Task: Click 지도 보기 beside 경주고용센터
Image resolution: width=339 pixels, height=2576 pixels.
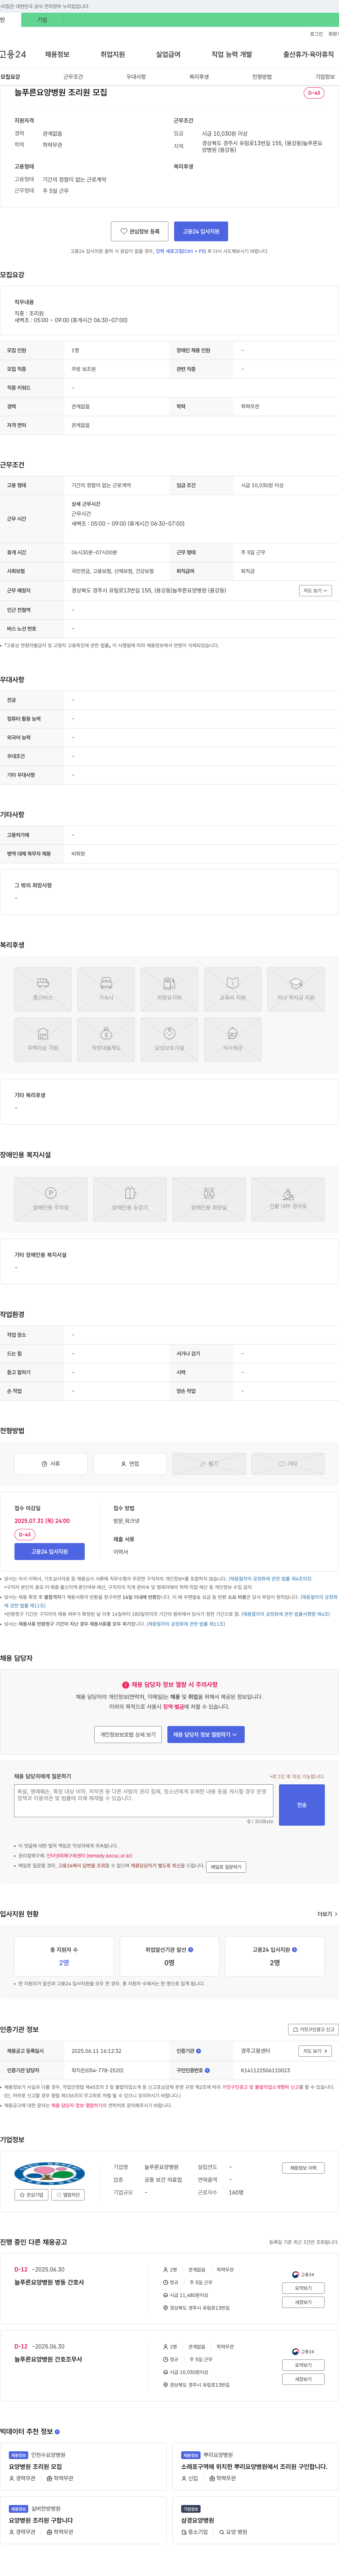Action: click(315, 2051)
